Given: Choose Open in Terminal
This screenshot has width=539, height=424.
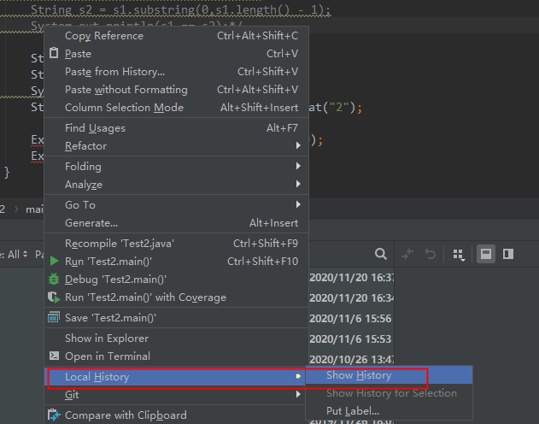Looking at the screenshot, I should click(176, 356).
